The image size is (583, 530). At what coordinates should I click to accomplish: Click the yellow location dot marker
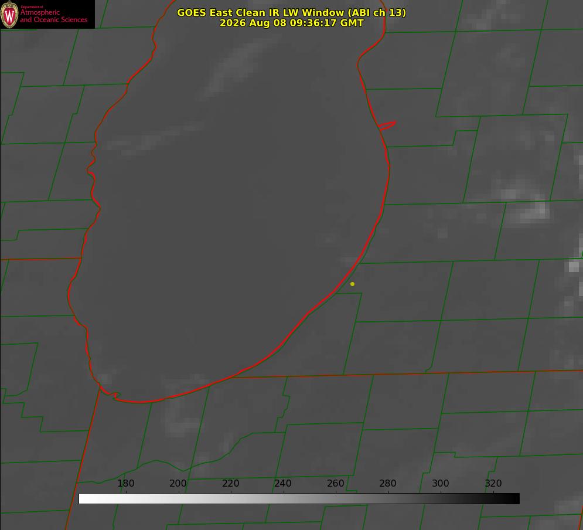click(x=352, y=284)
